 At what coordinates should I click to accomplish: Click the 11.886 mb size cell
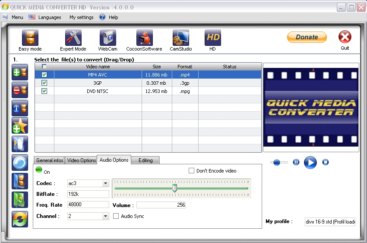pos(156,75)
